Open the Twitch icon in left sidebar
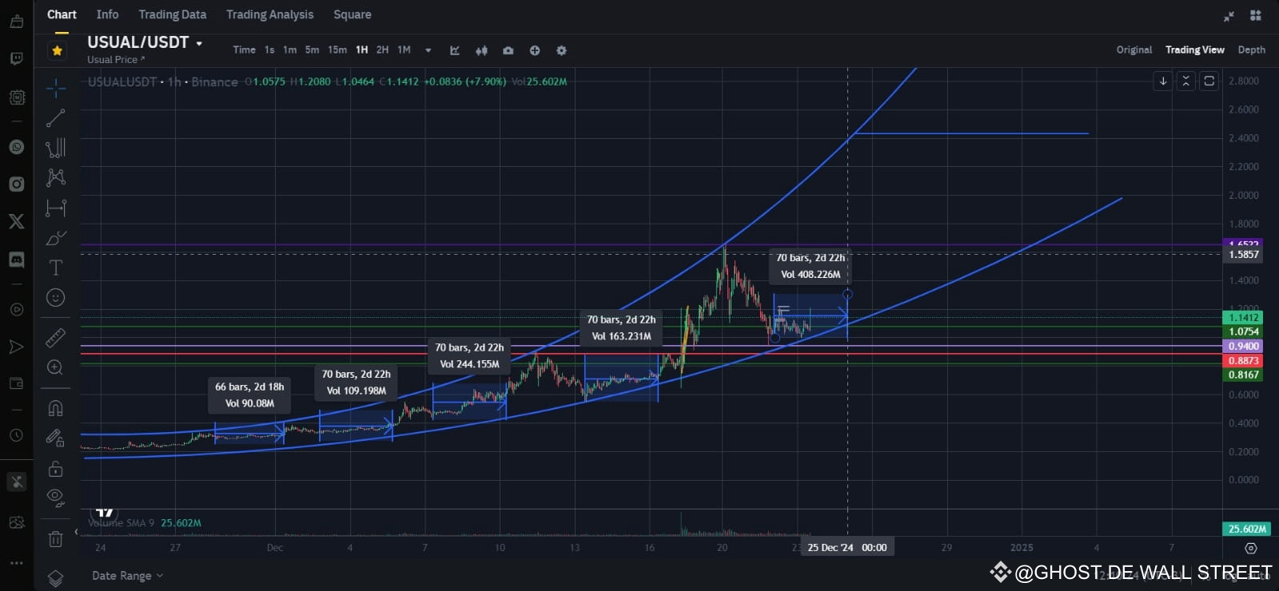This screenshot has height=591, width=1279. 16,58
